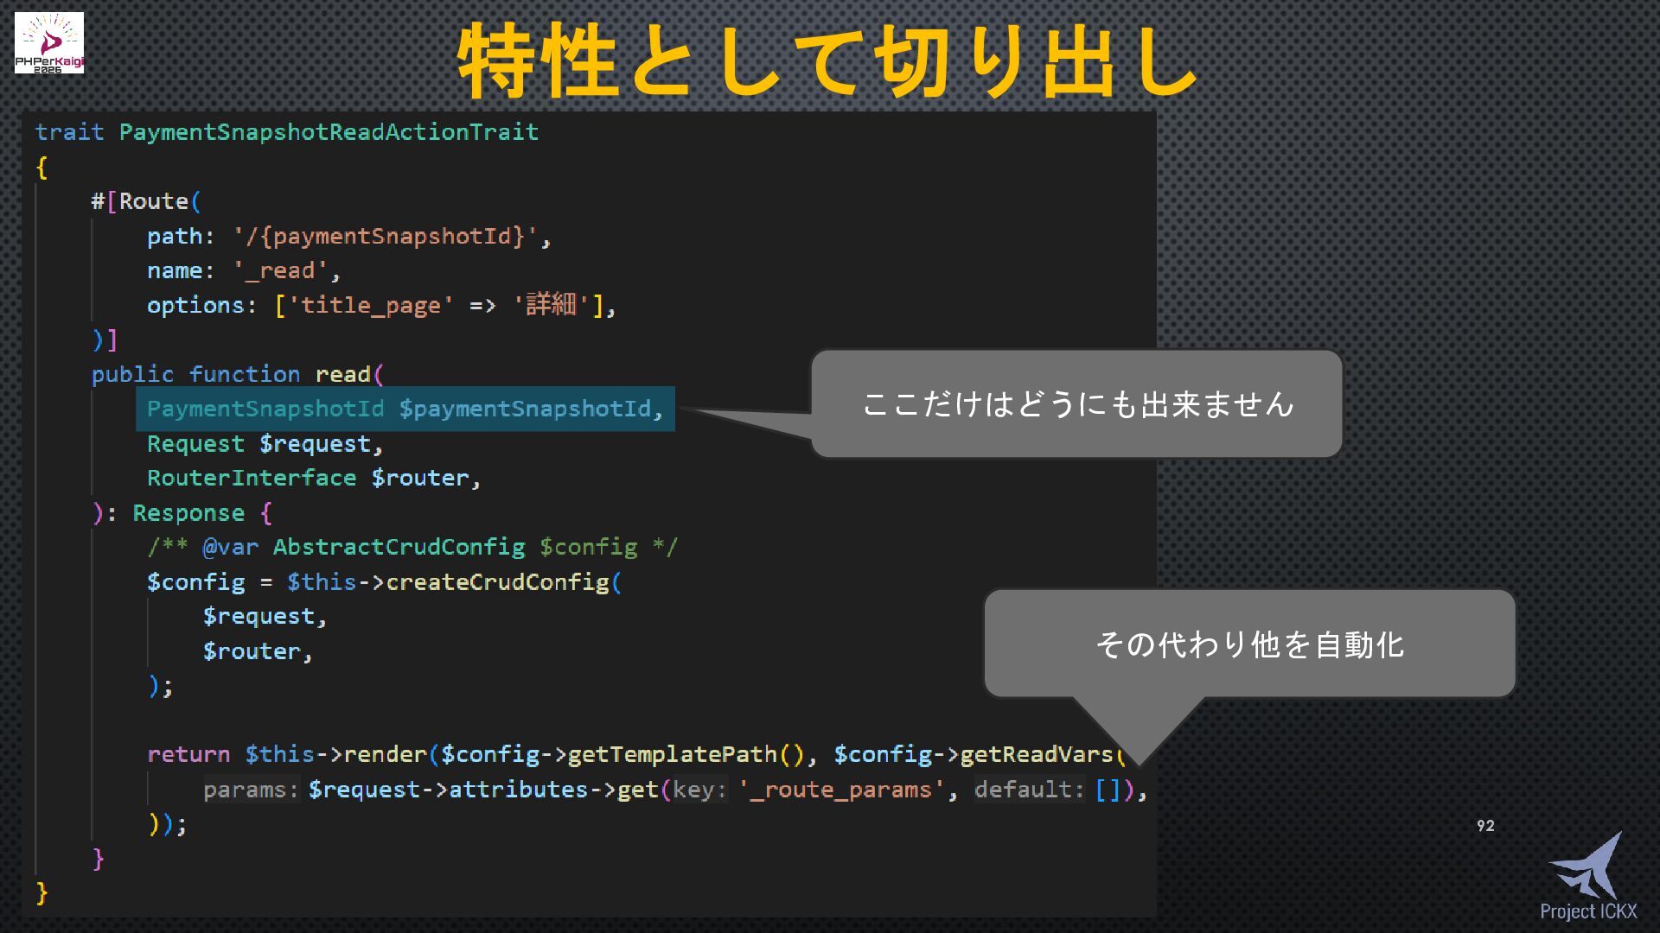
Task: Click the 'title_page' options key
Action: [371, 305]
